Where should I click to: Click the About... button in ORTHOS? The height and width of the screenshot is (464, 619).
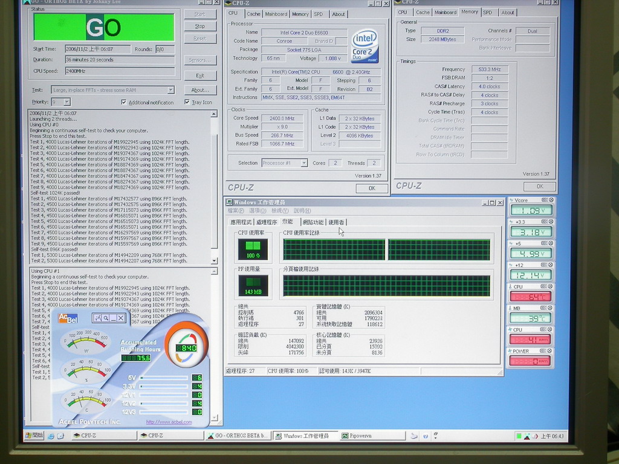(199, 90)
